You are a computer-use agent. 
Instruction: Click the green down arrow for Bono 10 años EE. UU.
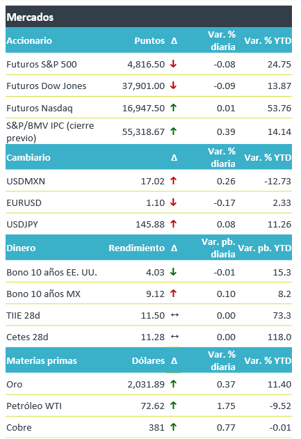[173, 272]
